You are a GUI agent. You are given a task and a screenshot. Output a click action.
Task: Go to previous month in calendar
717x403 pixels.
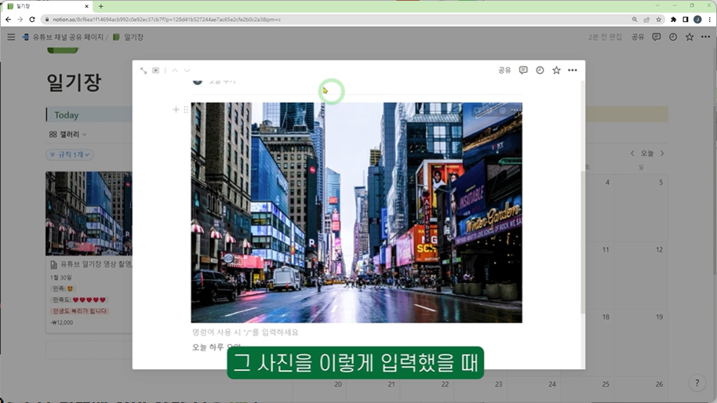632,154
